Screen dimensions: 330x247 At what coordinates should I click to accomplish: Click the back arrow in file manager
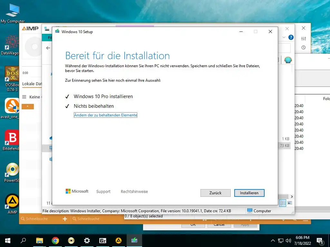coord(48,48)
